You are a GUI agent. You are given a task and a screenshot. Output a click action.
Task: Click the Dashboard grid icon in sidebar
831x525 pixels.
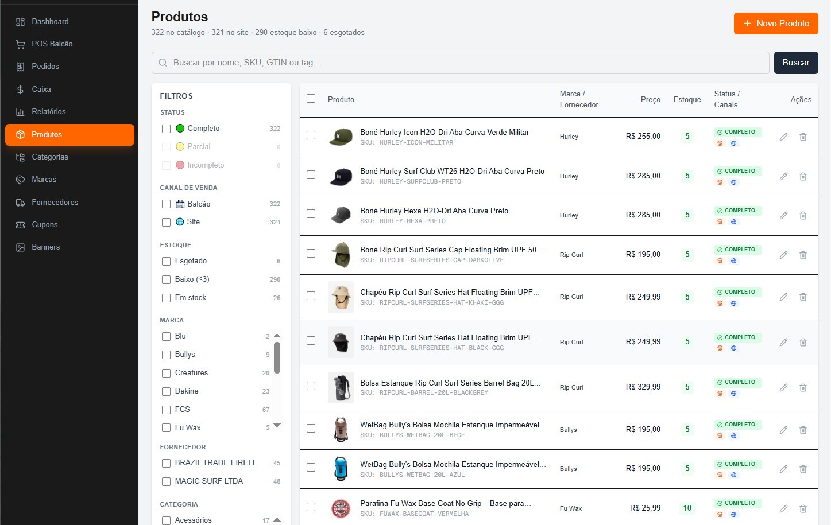click(20, 22)
